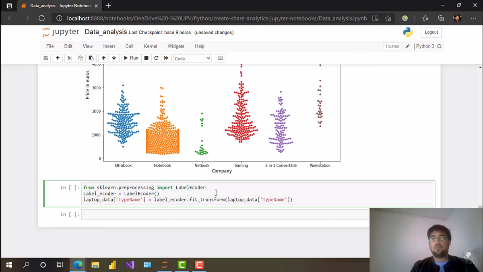Click the kernel idle status circle

point(439,46)
